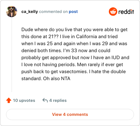Click the View 4 comments button
The height and width of the screenshot is (126, 140).
70,114
